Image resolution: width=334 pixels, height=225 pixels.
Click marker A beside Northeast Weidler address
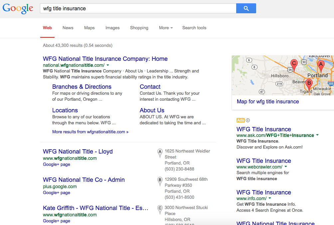(160, 152)
